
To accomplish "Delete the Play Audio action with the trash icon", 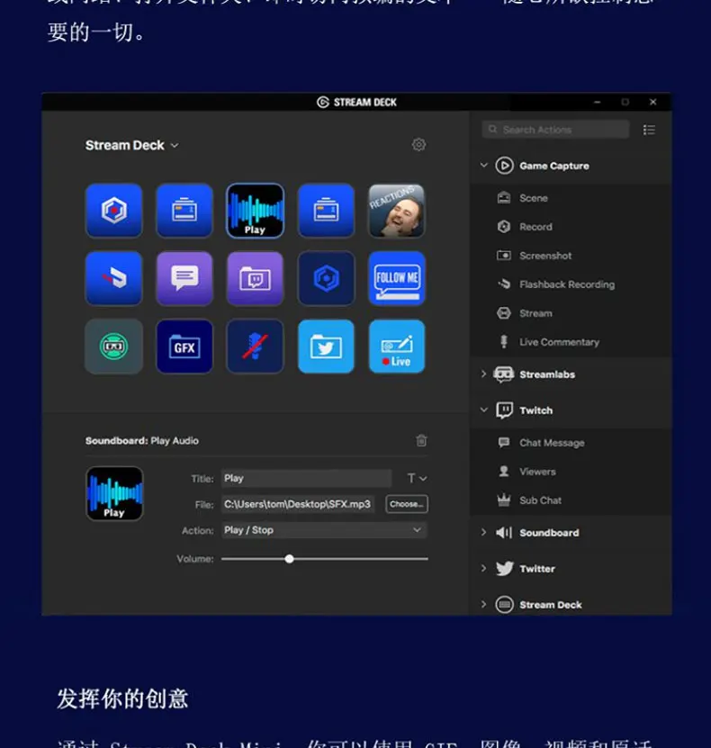I will point(421,440).
